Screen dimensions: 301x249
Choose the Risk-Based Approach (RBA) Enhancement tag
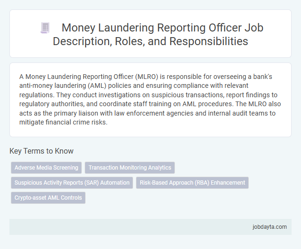click(192, 183)
